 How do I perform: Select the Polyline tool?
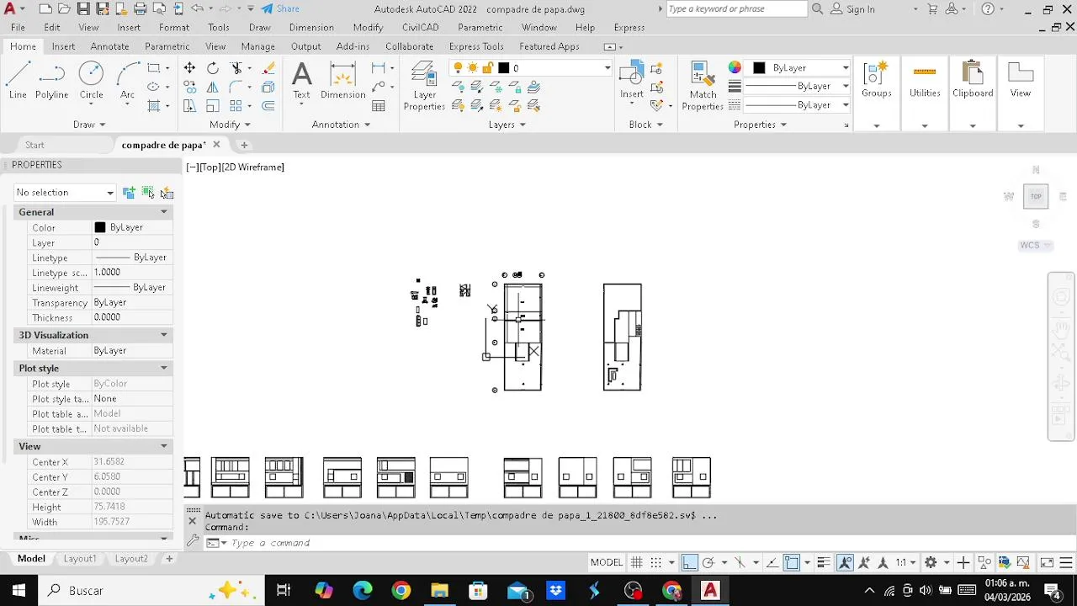click(51, 81)
